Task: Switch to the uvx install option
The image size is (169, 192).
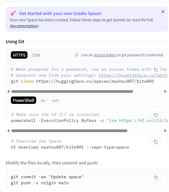Action: 55,100
